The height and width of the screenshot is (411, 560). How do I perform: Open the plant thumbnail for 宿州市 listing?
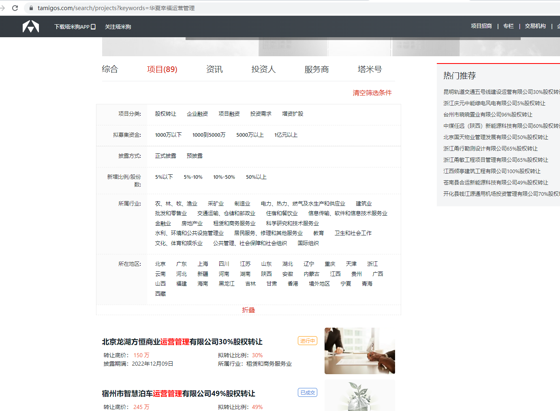coord(360,395)
